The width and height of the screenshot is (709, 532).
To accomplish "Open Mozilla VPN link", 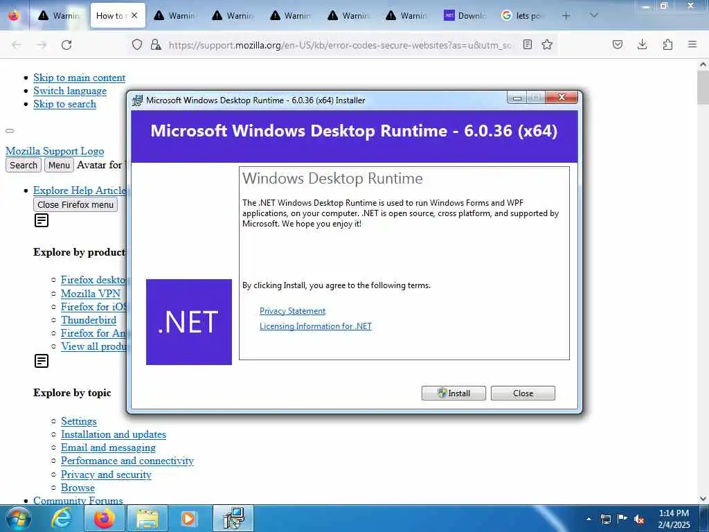I will 91,294.
